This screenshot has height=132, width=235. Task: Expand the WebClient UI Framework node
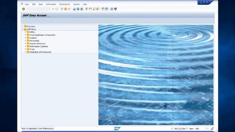click(25, 52)
